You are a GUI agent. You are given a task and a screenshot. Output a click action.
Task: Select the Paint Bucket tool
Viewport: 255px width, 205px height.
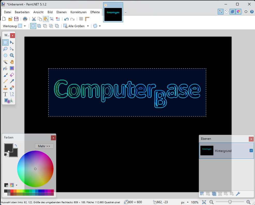tap(5, 68)
